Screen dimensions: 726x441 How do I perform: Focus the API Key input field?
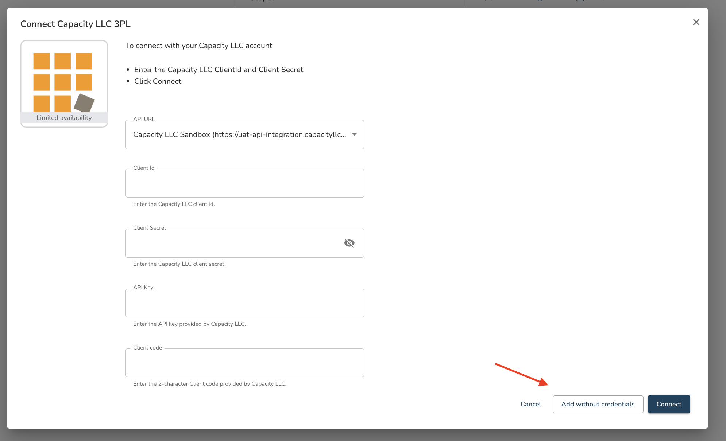pyautogui.click(x=244, y=303)
